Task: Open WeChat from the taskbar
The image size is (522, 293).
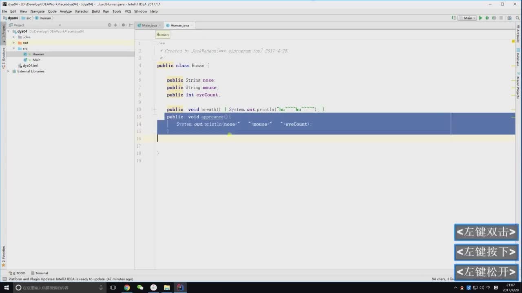Action: tap(140, 288)
